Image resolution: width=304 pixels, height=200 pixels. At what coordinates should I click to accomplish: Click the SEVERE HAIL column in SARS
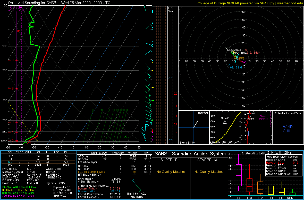[209, 160]
